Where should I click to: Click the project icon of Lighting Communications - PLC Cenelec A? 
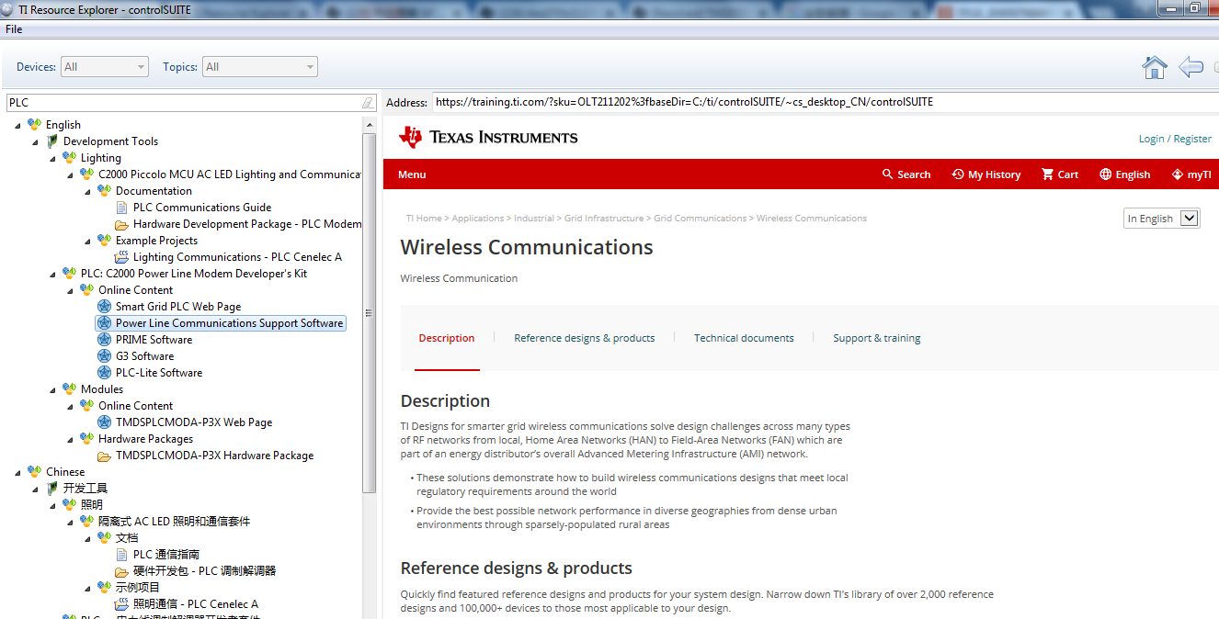point(121,257)
